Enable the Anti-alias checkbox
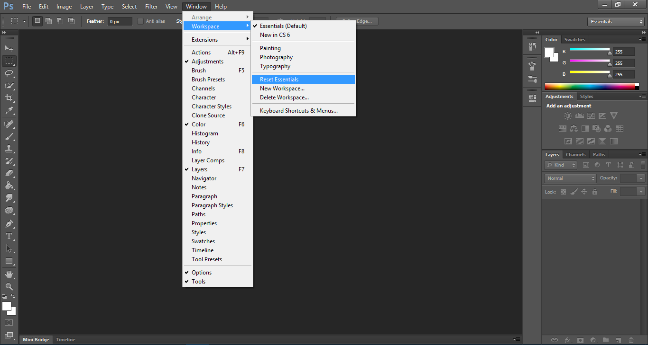The width and height of the screenshot is (648, 345). 140,21
